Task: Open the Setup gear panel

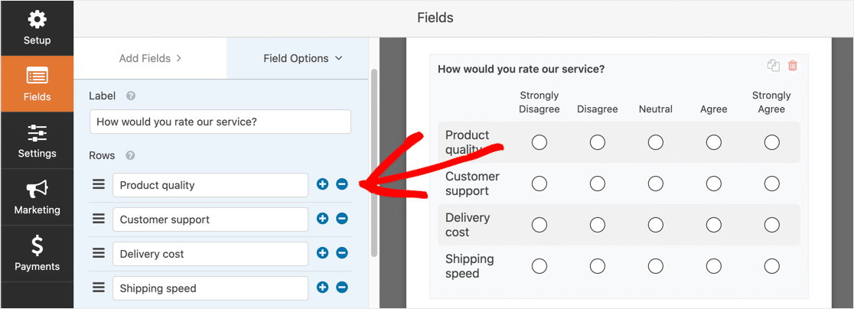Action: point(37,28)
